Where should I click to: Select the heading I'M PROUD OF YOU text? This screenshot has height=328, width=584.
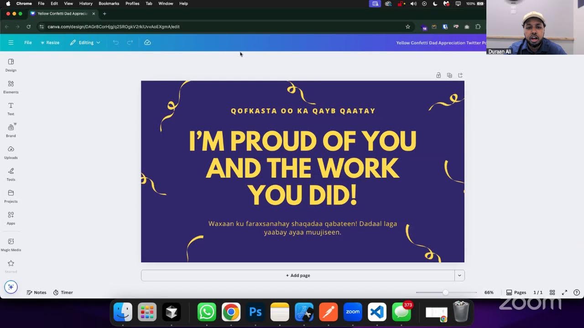click(302, 168)
